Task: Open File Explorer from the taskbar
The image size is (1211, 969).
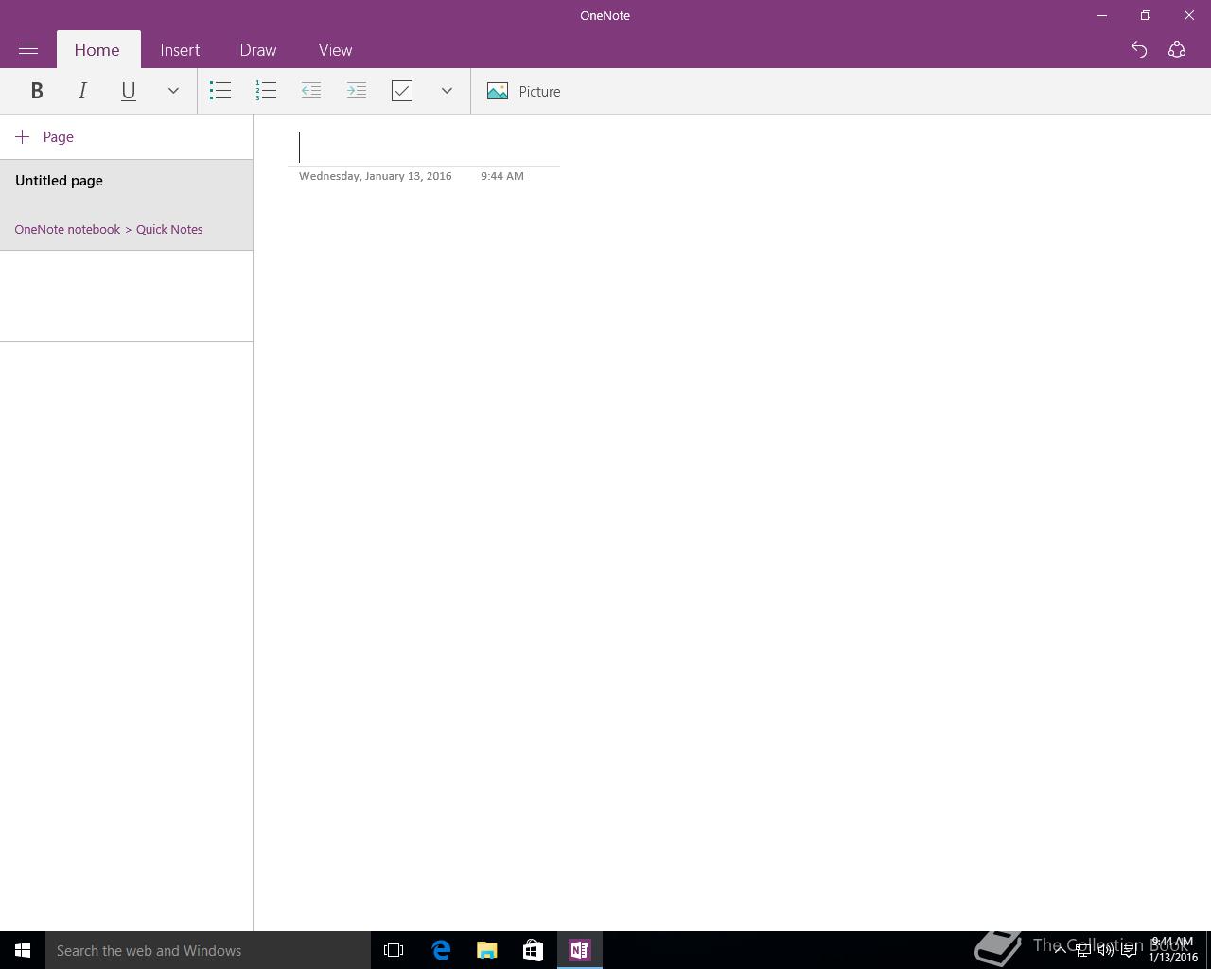Action: (x=486, y=950)
